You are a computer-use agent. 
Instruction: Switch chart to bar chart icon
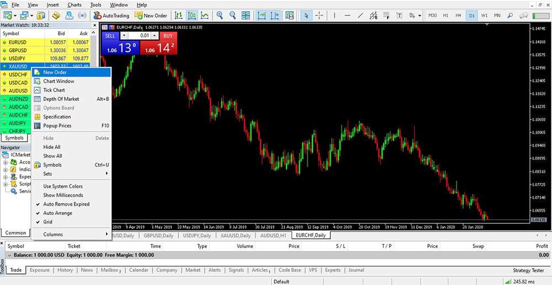click(179, 15)
